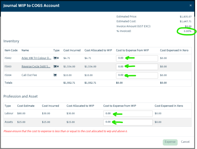The image size is (197, 149).
Task: Select the $6.71 Cost Allocated to WIP cell
Action: pos(88,58)
